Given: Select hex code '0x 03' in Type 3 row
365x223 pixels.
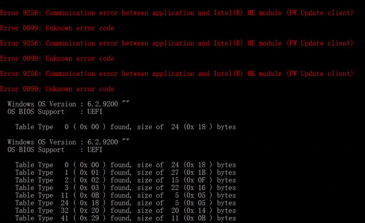Looking at the screenshot, I should (89, 188).
